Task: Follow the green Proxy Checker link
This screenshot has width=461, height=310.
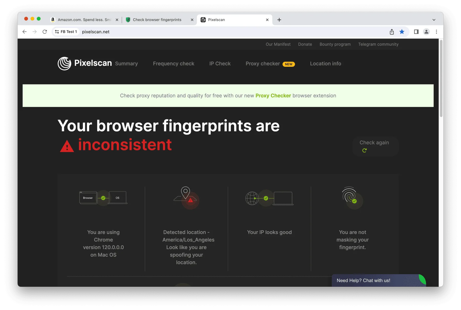Action: point(273,96)
